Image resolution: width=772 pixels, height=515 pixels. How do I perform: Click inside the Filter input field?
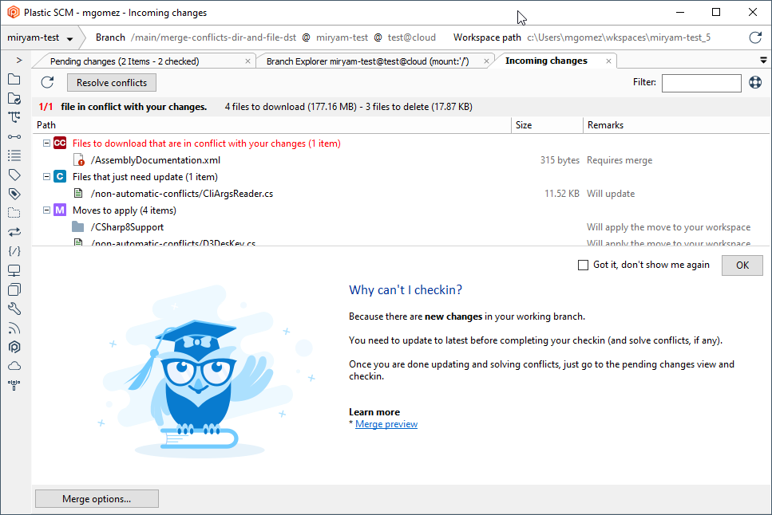pos(701,82)
